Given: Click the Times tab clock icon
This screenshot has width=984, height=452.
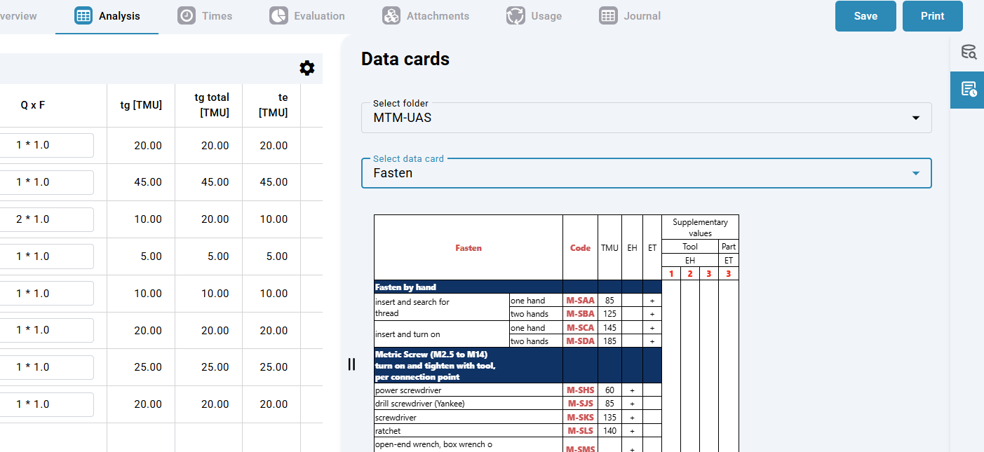Looking at the screenshot, I should pyautogui.click(x=187, y=15).
